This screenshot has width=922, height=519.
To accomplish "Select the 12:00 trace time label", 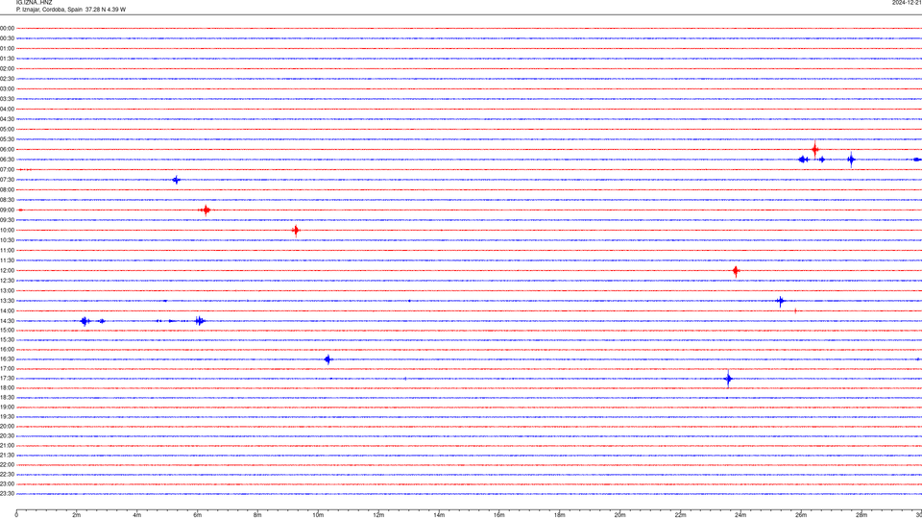I will (x=7, y=271).
